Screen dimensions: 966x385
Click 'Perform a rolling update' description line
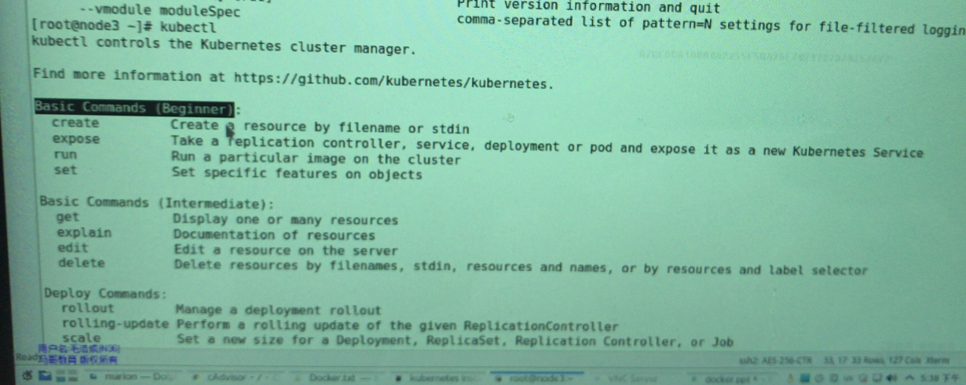click(x=397, y=326)
